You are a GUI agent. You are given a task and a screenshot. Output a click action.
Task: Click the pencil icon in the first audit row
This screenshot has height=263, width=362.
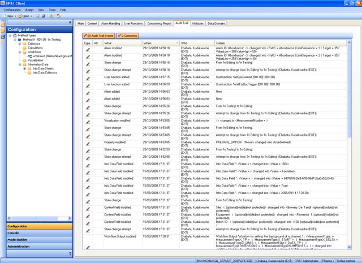(x=88, y=50)
